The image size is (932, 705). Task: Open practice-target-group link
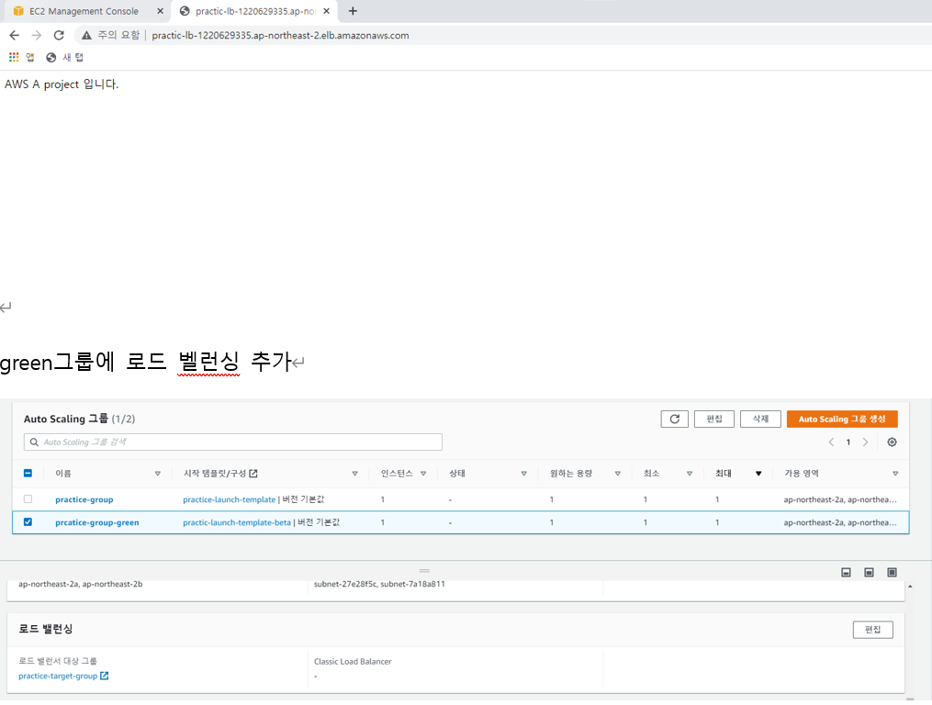(x=58, y=677)
